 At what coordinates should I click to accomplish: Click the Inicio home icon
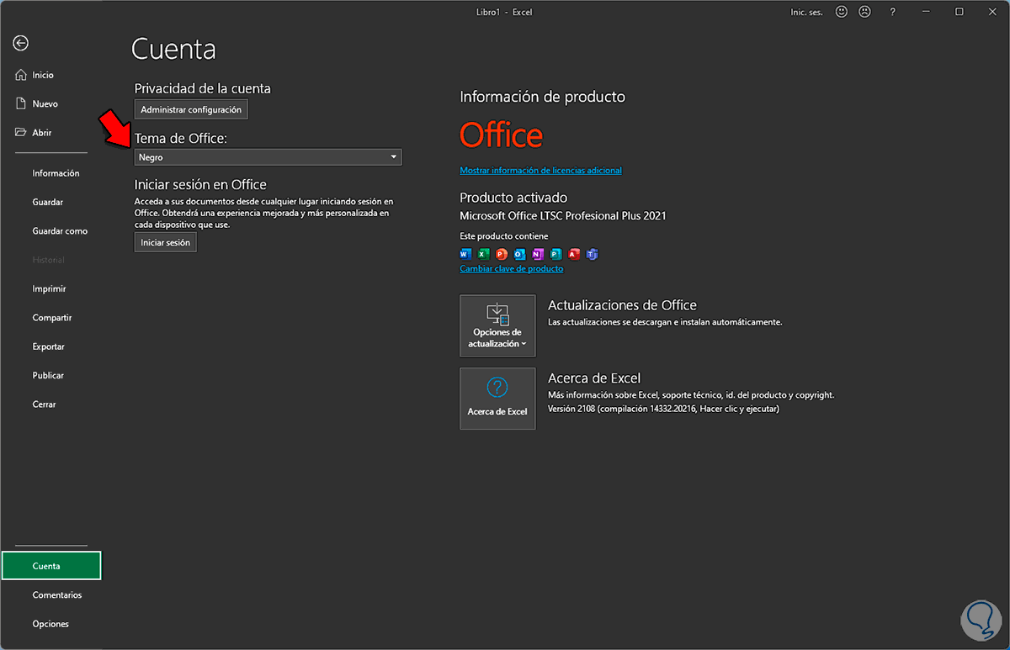(x=22, y=75)
